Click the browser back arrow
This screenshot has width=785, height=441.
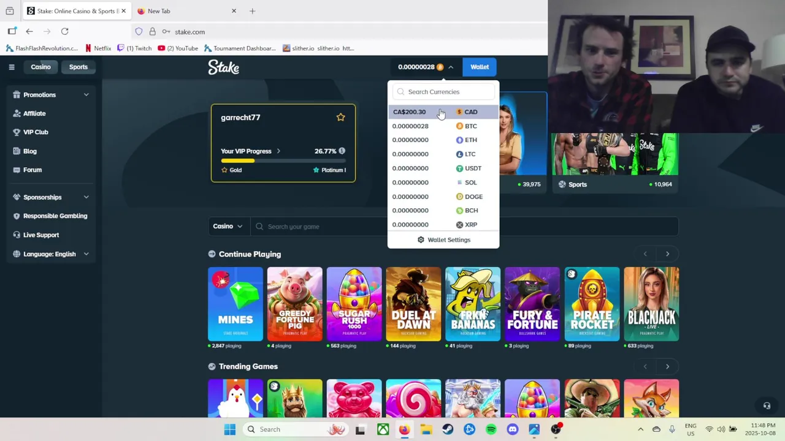coord(29,32)
